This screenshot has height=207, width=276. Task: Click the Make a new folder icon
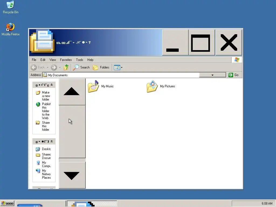coord(38,93)
